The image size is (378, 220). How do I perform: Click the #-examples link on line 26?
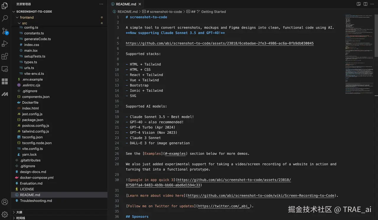pos(175,154)
